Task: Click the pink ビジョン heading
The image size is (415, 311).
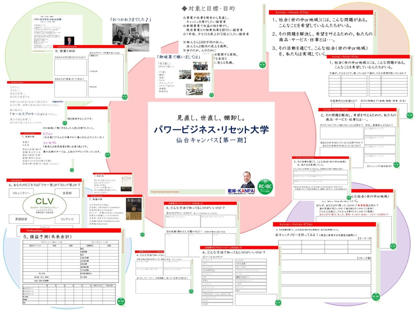Action: (48, 133)
